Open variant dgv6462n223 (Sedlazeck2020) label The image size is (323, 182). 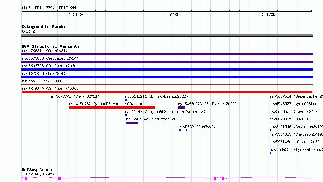(207, 104)
